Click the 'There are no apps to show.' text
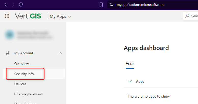Image resolution: width=198 pixels, height=104 pixels. coord(149,96)
